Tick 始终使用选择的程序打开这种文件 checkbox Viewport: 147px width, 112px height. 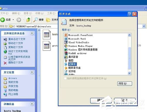65,78
